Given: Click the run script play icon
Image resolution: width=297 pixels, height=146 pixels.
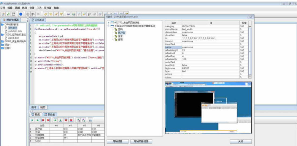Looking at the screenshot, I should coord(28,14).
